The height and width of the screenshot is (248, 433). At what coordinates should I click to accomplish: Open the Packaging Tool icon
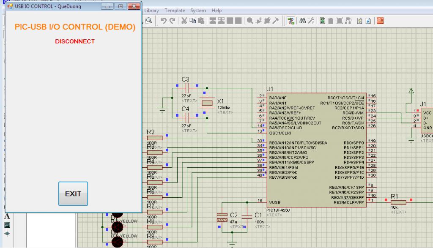click(267, 21)
